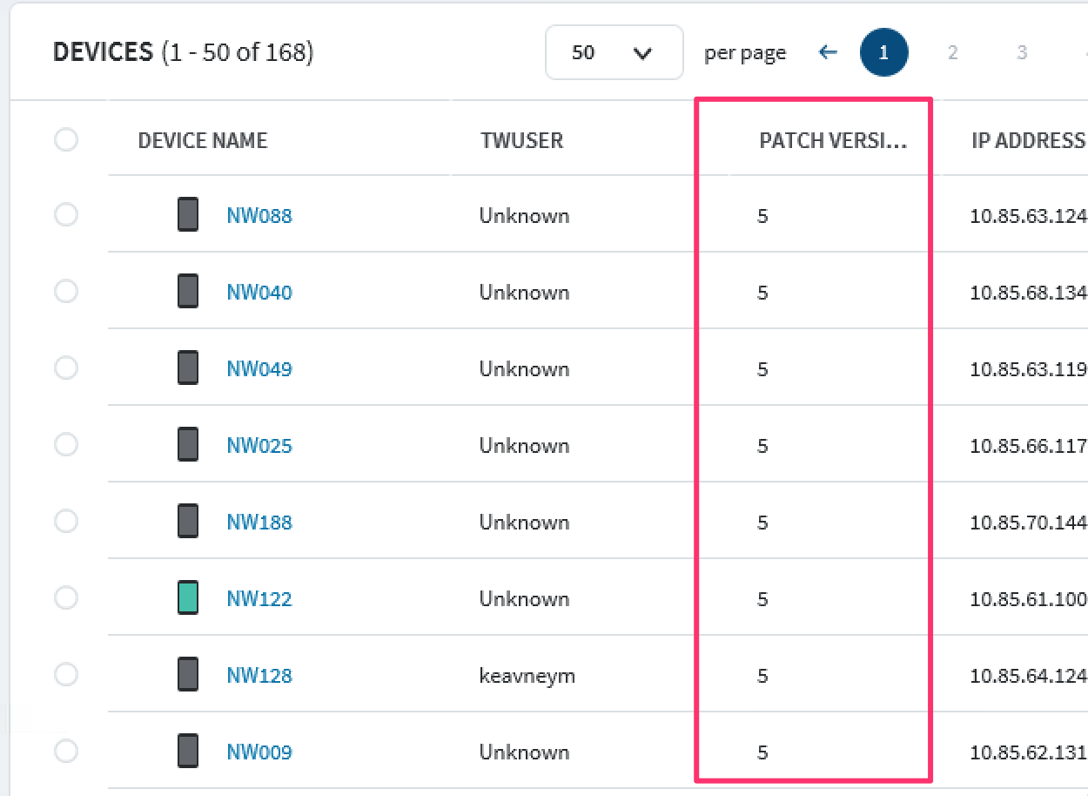The height and width of the screenshot is (796, 1088).
Task: Sort by the Device Name column header
Action: point(202,140)
